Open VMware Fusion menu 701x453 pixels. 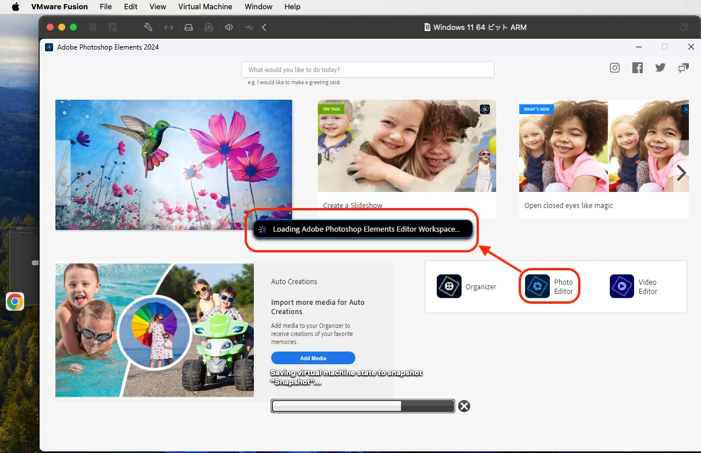[x=59, y=7]
